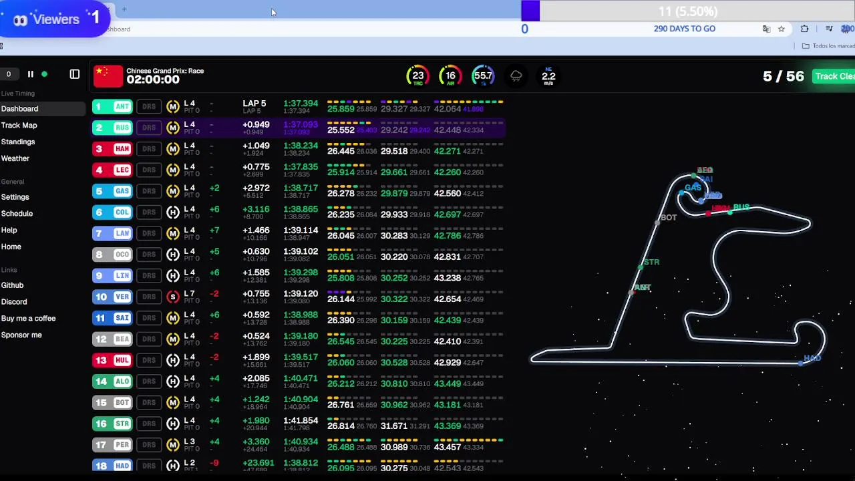Viewport: 855px width, 481px height.
Task: Click the STR marker on track map
Action: [640, 267]
